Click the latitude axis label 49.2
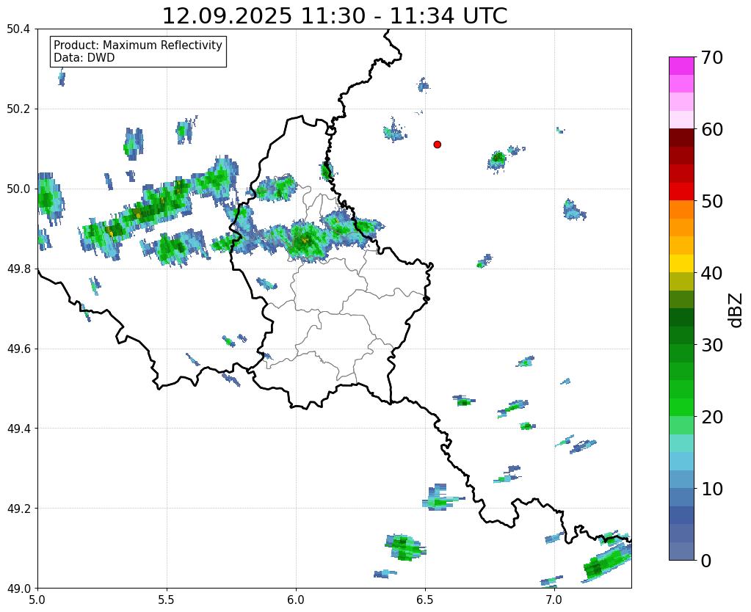 [18, 509]
